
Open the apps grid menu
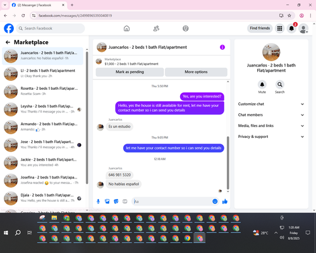click(279, 28)
